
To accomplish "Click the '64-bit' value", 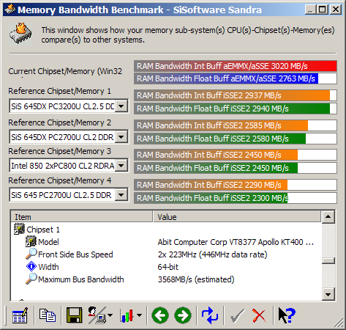I will [168, 267].
